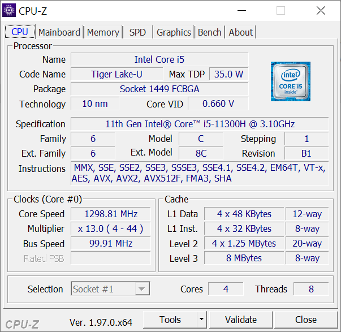
Task: Open the Tools dropdown arrow
Action: click(x=201, y=320)
